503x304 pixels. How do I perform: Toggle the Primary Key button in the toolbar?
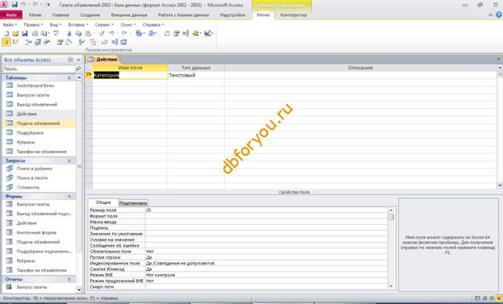(x=6, y=42)
